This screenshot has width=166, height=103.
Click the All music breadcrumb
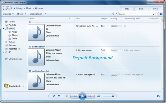pos(39,8)
